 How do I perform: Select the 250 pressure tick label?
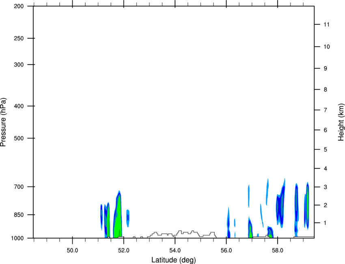coord(19,39)
